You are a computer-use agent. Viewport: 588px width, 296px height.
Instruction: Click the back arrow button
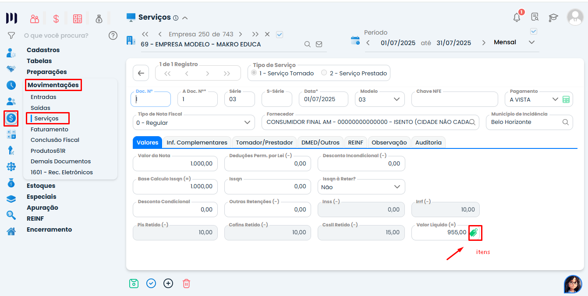click(141, 73)
